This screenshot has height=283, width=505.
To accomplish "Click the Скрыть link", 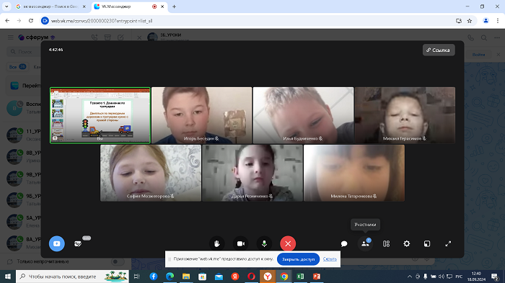I will [x=330, y=259].
